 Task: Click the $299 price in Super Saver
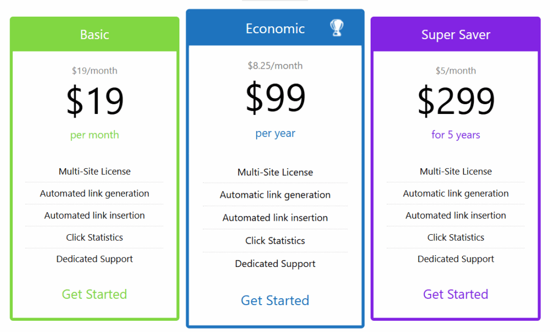point(456,102)
